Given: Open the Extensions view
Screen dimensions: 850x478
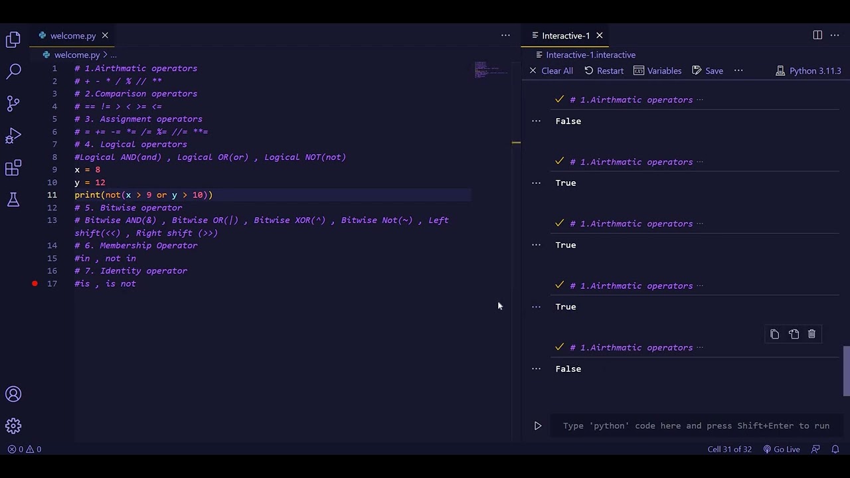Looking at the screenshot, I should point(13,167).
